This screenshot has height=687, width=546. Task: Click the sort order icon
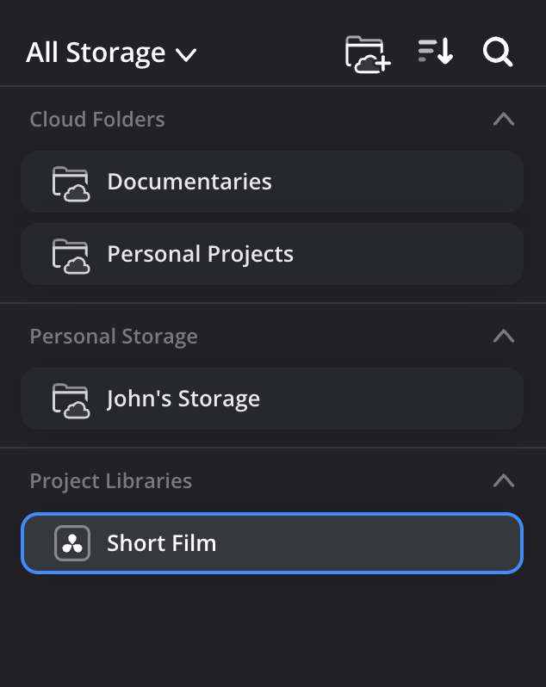436,52
